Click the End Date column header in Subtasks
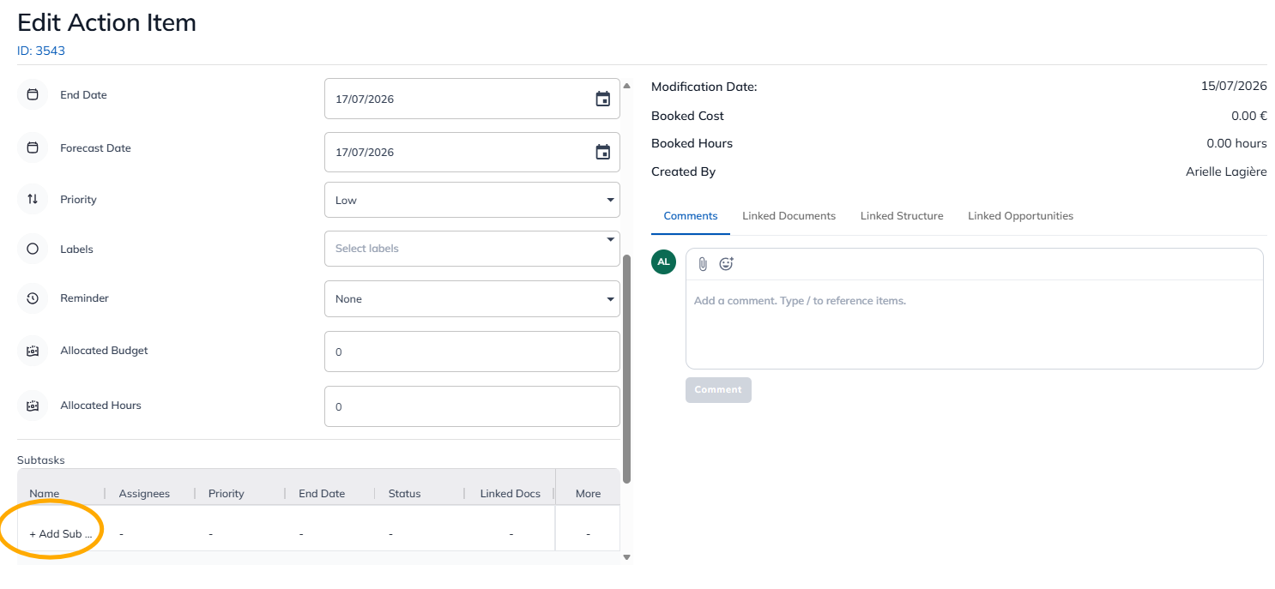The image size is (1275, 589). point(322,494)
